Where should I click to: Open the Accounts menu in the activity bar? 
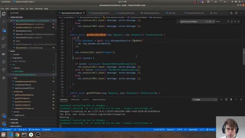(3, 116)
